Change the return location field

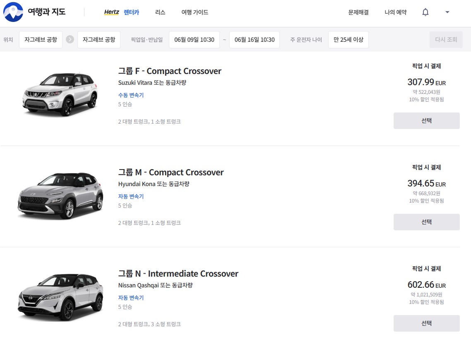click(99, 40)
